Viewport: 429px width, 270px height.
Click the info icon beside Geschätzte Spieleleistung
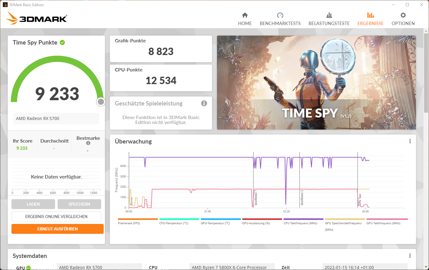point(204,103)
